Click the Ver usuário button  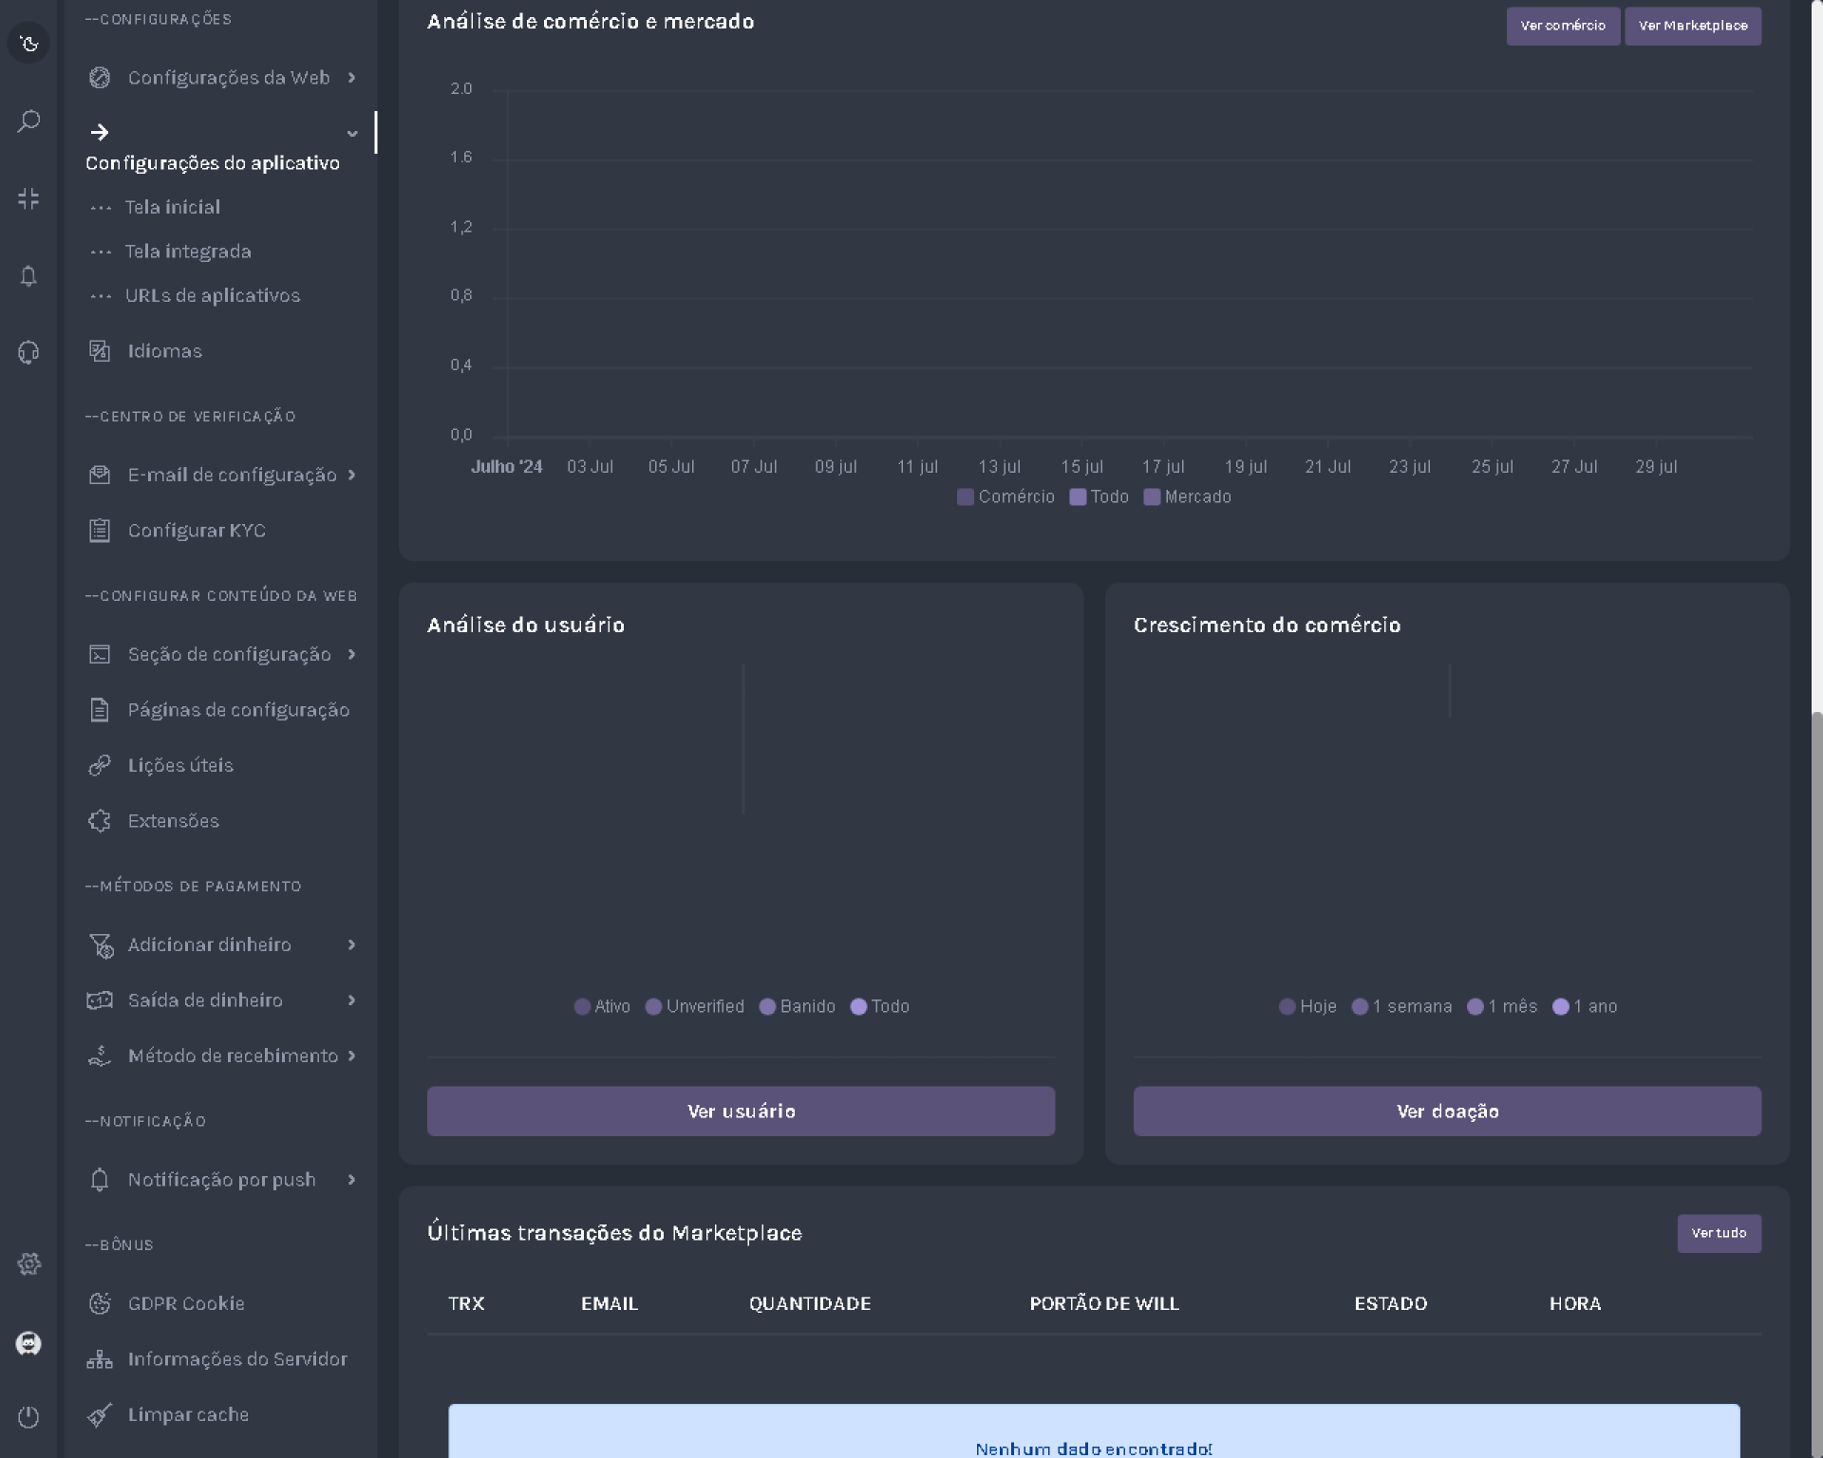tap(741, 1111)
